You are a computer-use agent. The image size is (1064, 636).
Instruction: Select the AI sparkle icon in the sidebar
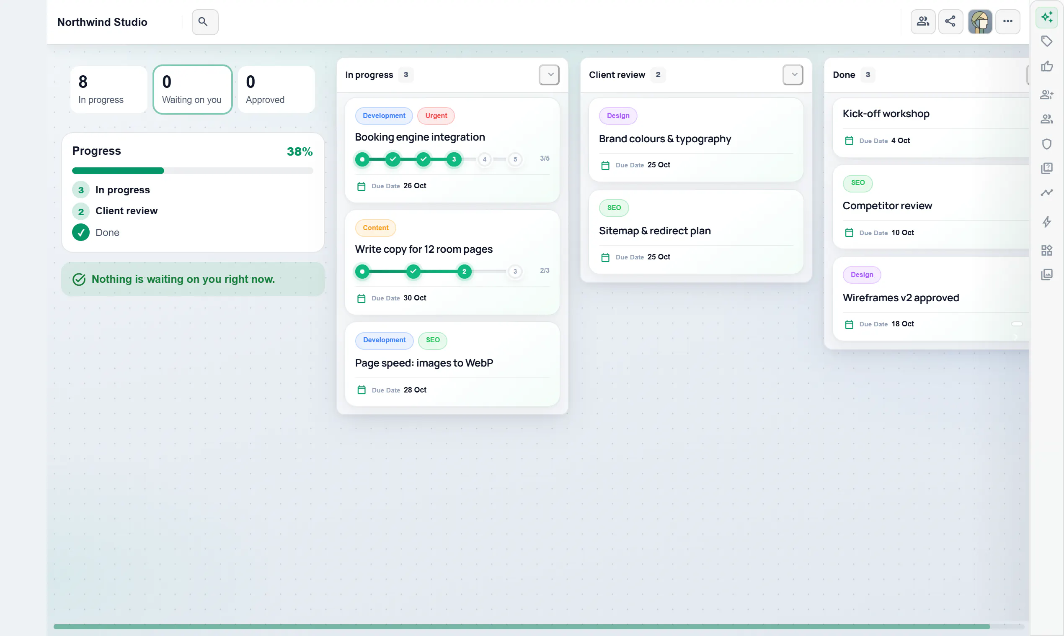click(1047, 17)
